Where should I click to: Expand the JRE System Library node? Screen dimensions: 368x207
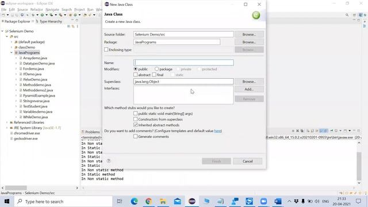tap(7, 128)
